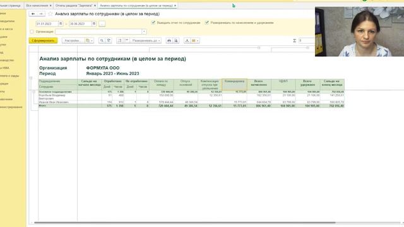This screenshot has height=227, width=404.
Task: Open calendar for start date 01.01.2023
Action: coord(61,24)
